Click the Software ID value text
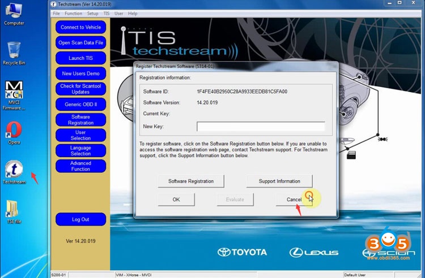Viewport: 425px width, 278px height. click(x=242, y=92)
